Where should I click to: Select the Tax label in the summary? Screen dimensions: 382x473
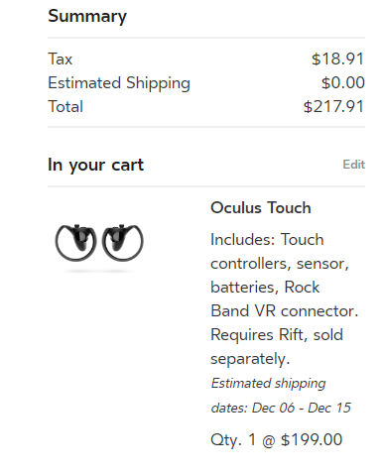[61, 59]
